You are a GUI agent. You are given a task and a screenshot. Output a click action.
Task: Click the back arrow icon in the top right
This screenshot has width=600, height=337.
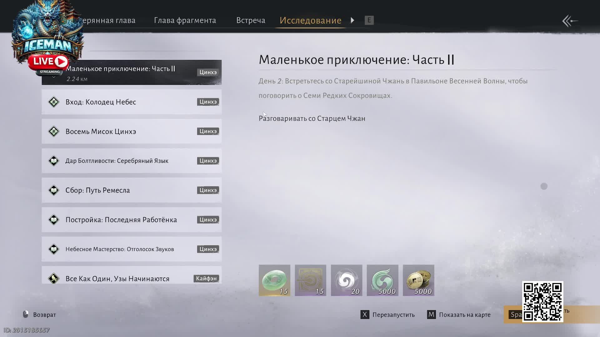[570, 21]
